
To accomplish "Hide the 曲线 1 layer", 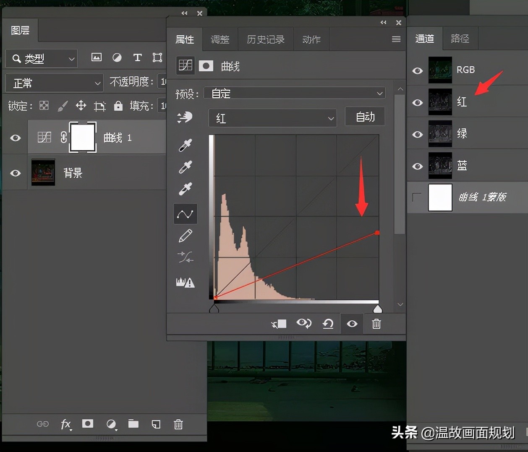I will pyautogui.click(x=16, y=138).
